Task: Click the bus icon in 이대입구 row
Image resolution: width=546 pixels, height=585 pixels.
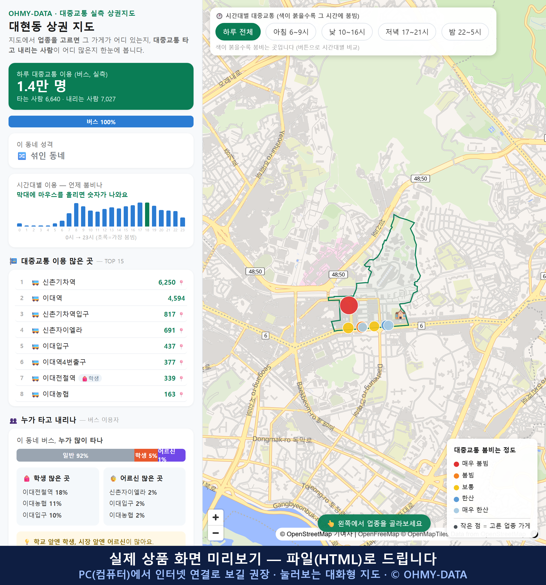Action: click(x=35, y=346)
